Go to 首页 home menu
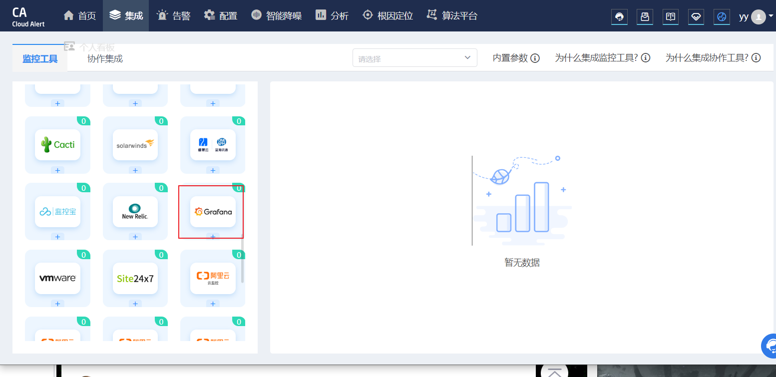The height and width of the screenshot is (377, 776). coord(80,16)
